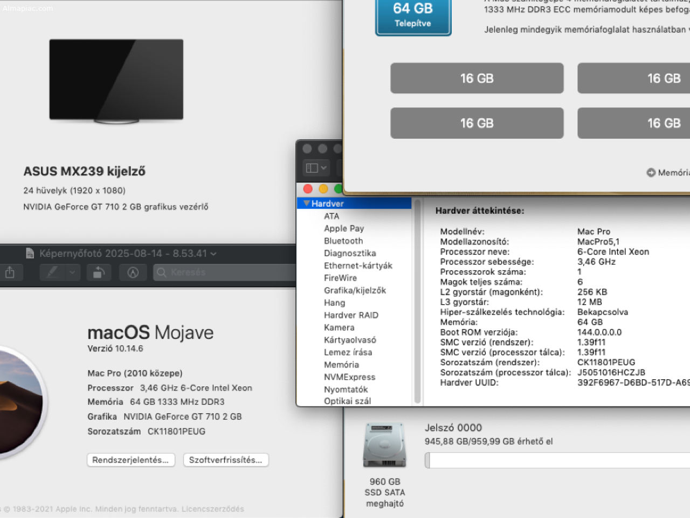Click the 945,88 GB/959,99 GB érhető el text
The width and height of the screenshot is (690, 518).
(489, 441)
